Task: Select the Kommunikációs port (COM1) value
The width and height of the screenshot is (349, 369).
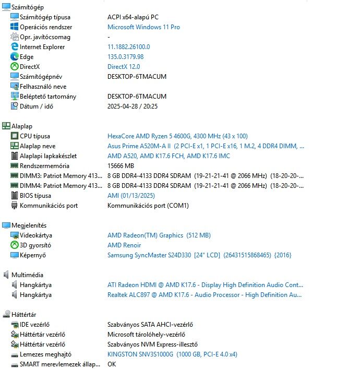Action: pyautogui.click(x=148, y=206)
